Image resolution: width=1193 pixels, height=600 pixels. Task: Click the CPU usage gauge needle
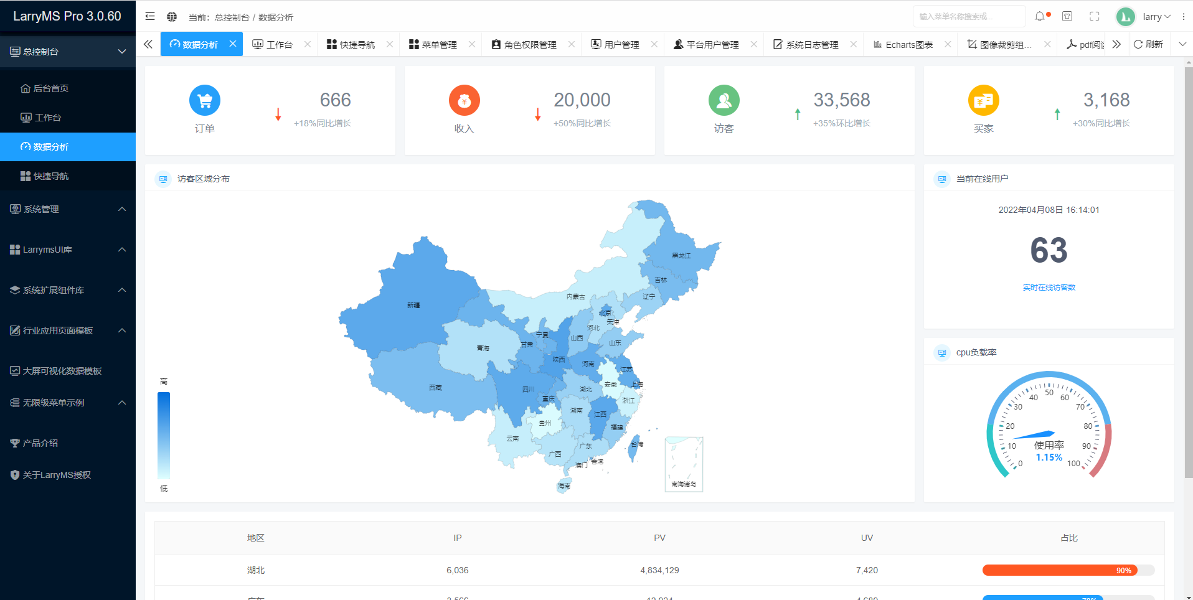coord(1034,435)
